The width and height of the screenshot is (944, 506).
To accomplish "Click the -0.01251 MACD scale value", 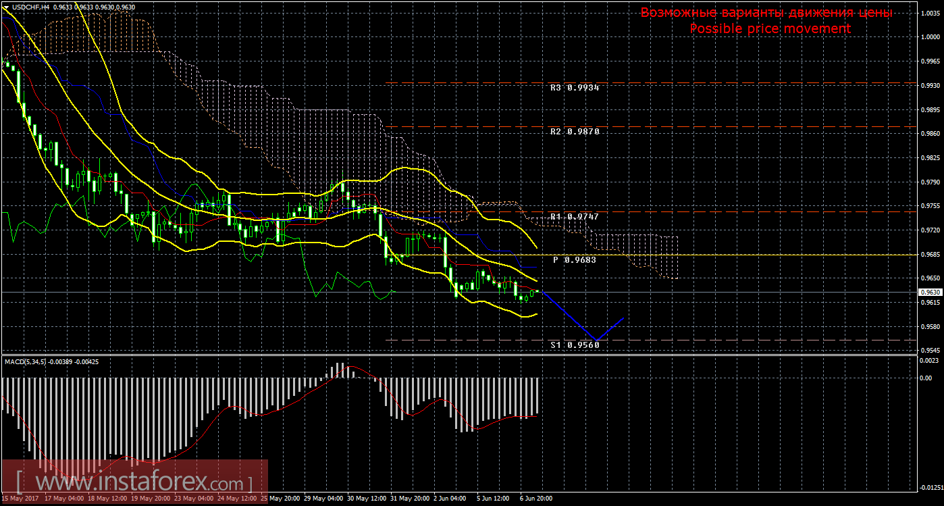I will [x=933, y=487].
